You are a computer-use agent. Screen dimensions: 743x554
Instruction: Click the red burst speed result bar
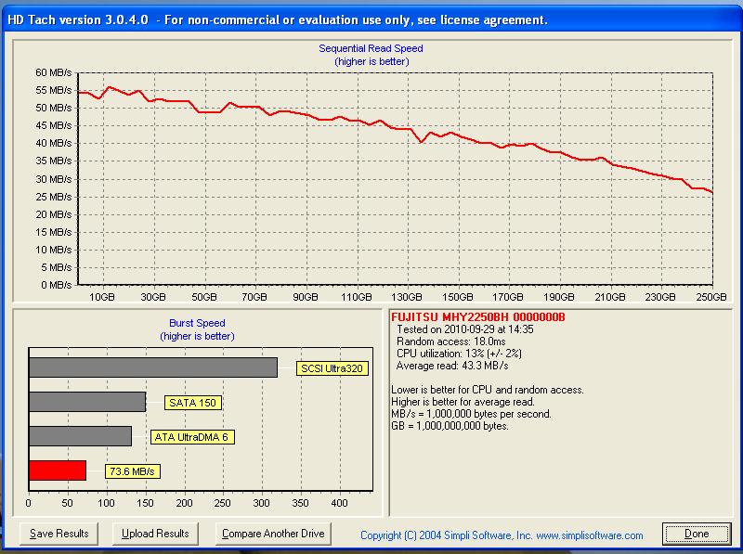coord(56,470)
